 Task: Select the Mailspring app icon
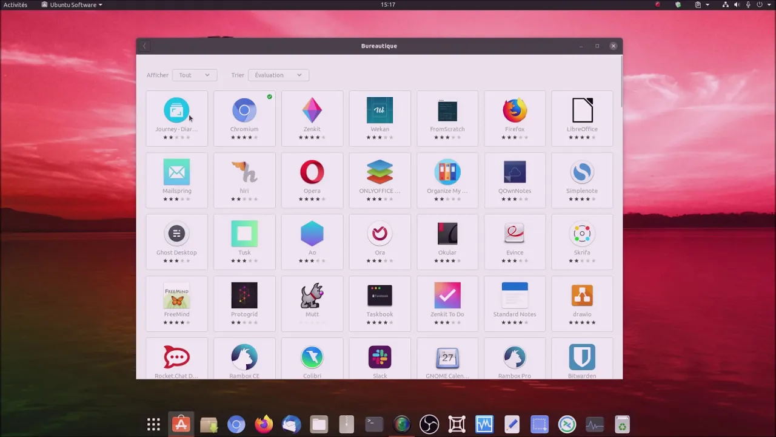176,172
